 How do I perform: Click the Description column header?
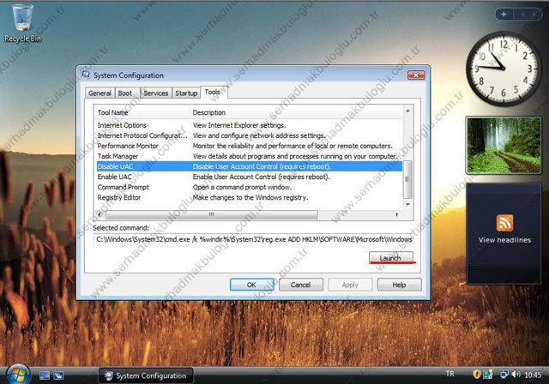click(x=296, y=112)
